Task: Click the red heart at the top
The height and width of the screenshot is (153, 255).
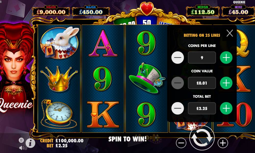Action: pos(147,8)
